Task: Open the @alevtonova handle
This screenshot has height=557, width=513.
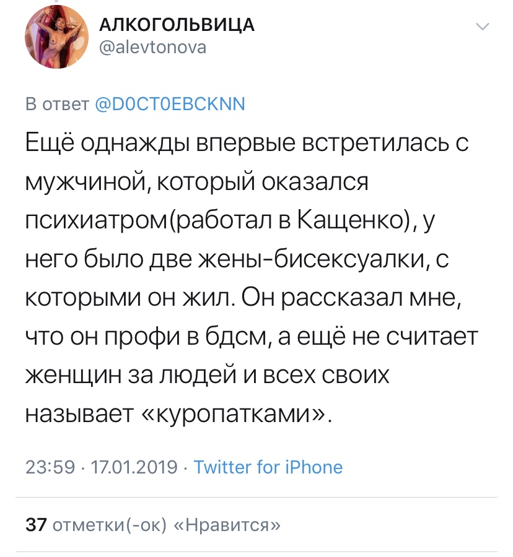Action: point(152,48)
